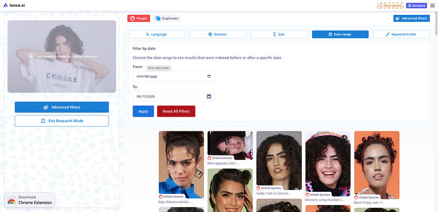Screen dimensions: 438x212
Task: Click the uploaded search image preview
Action: 62,56
